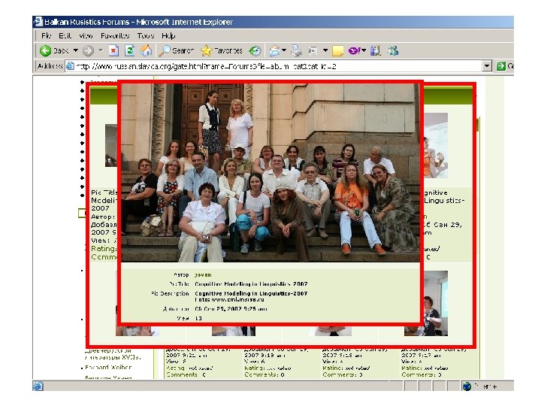Screen dimensions: 541x406
Task: Stop page loading with the Stop icon
Action: 113,51
